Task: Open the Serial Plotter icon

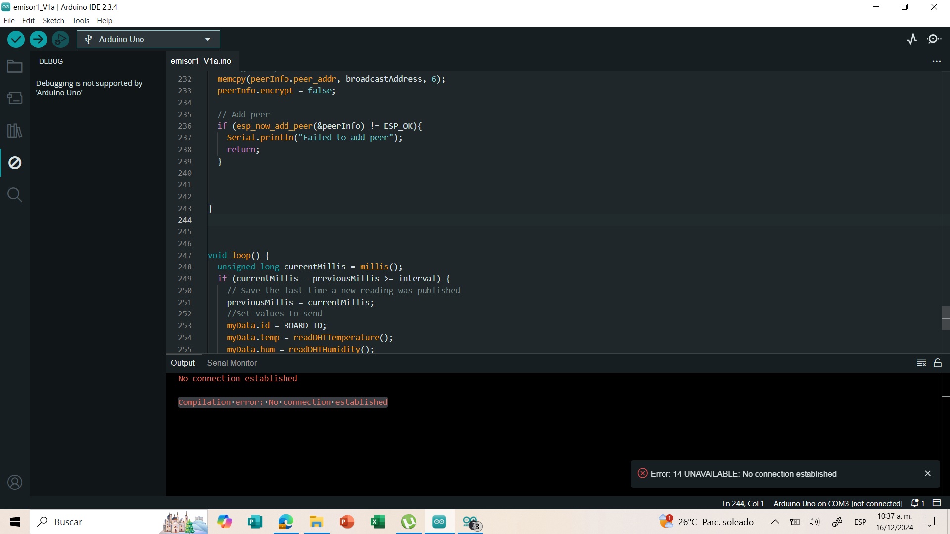Action: tap(912, 39)
